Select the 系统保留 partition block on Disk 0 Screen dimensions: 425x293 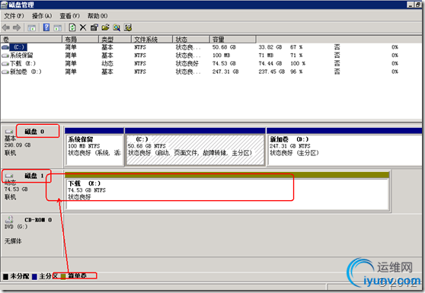click(x=94, y=150)
